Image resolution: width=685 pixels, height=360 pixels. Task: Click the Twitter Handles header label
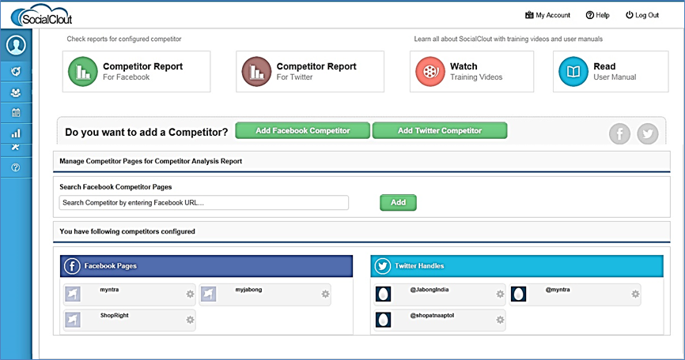point(419,266)
